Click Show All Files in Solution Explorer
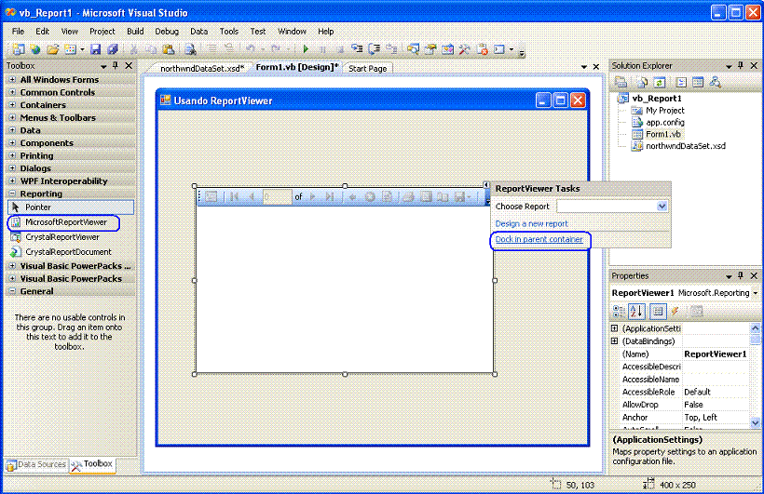Image resolution: width=764 pixels, height=494 pixels. click(642, 82)
